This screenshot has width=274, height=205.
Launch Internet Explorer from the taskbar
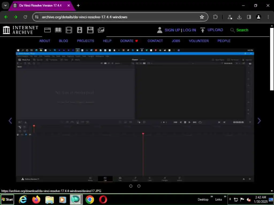[x=23, y=199]
